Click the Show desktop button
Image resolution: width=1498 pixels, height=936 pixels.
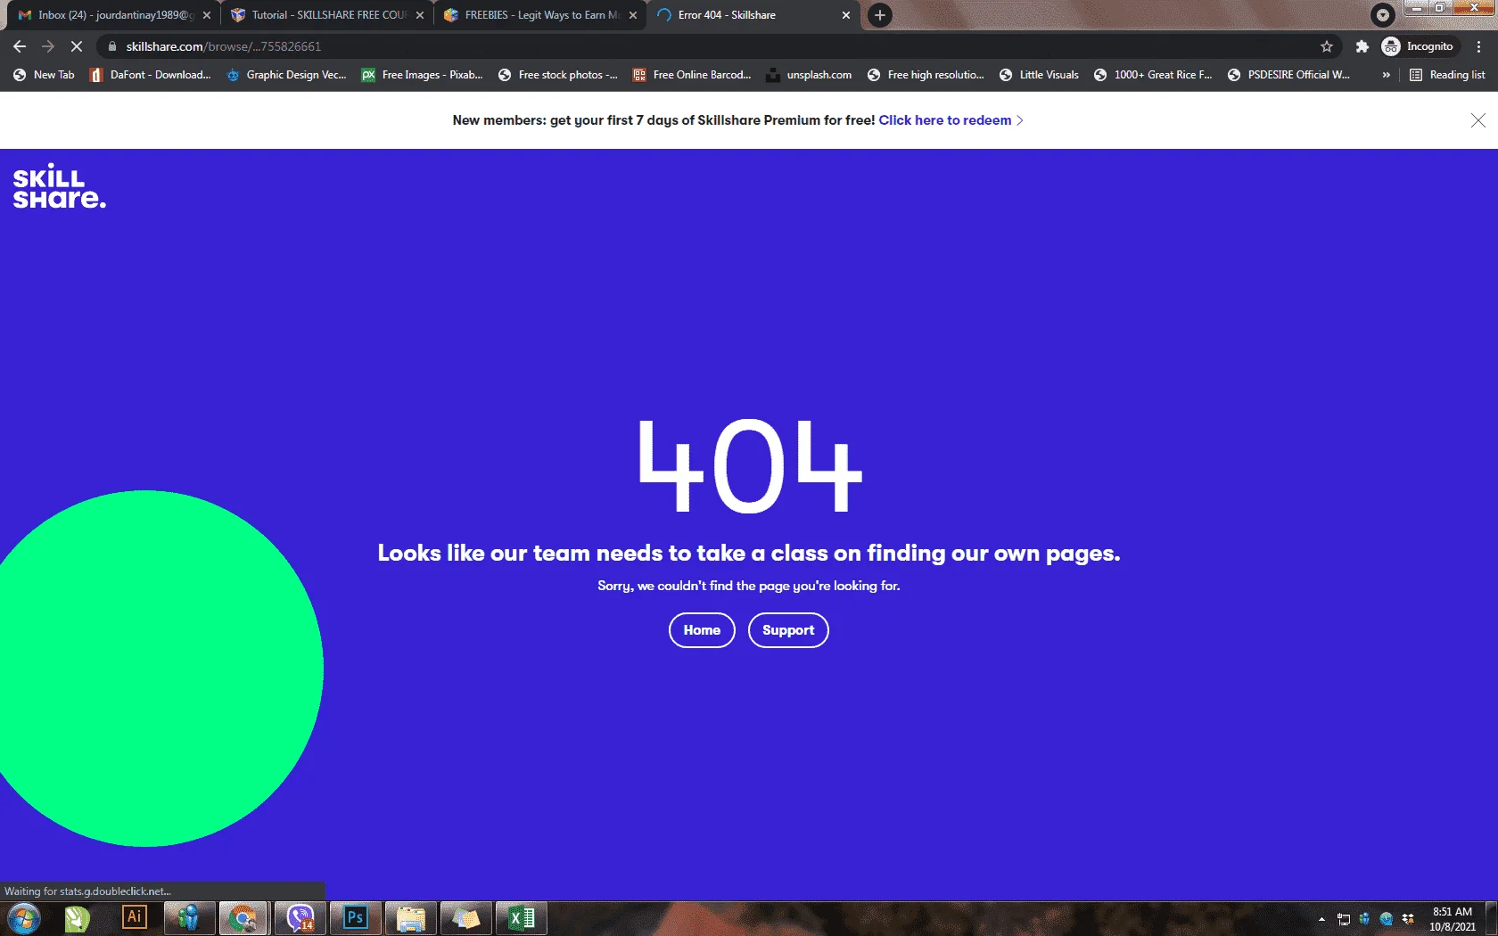tap(1492, 919)
